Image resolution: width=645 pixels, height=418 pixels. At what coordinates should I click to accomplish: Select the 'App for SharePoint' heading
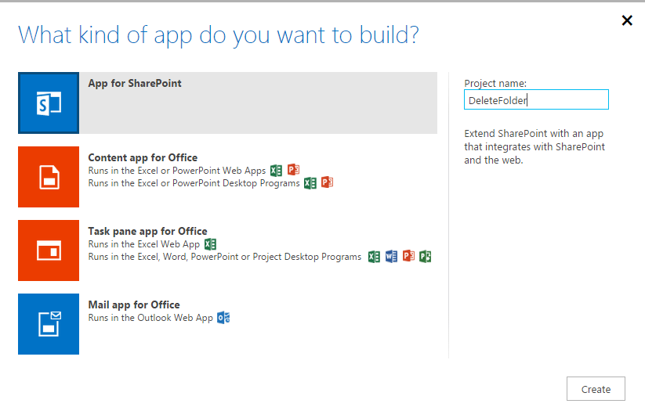coord(135,83)
